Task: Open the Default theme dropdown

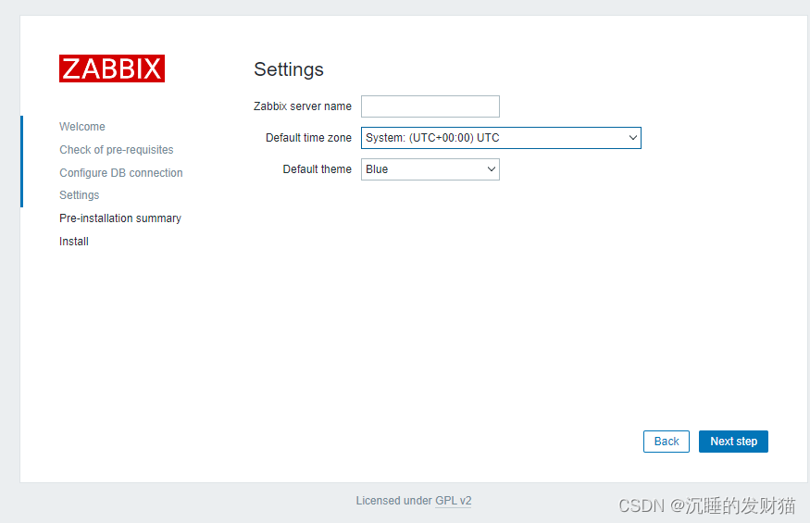Action: (430, 169)
